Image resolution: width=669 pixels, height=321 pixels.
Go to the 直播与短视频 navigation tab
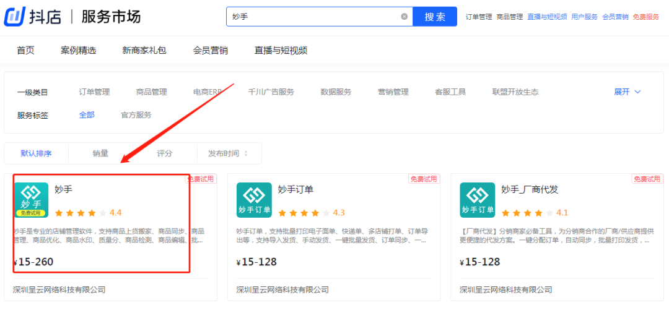[x=281, y=50]
